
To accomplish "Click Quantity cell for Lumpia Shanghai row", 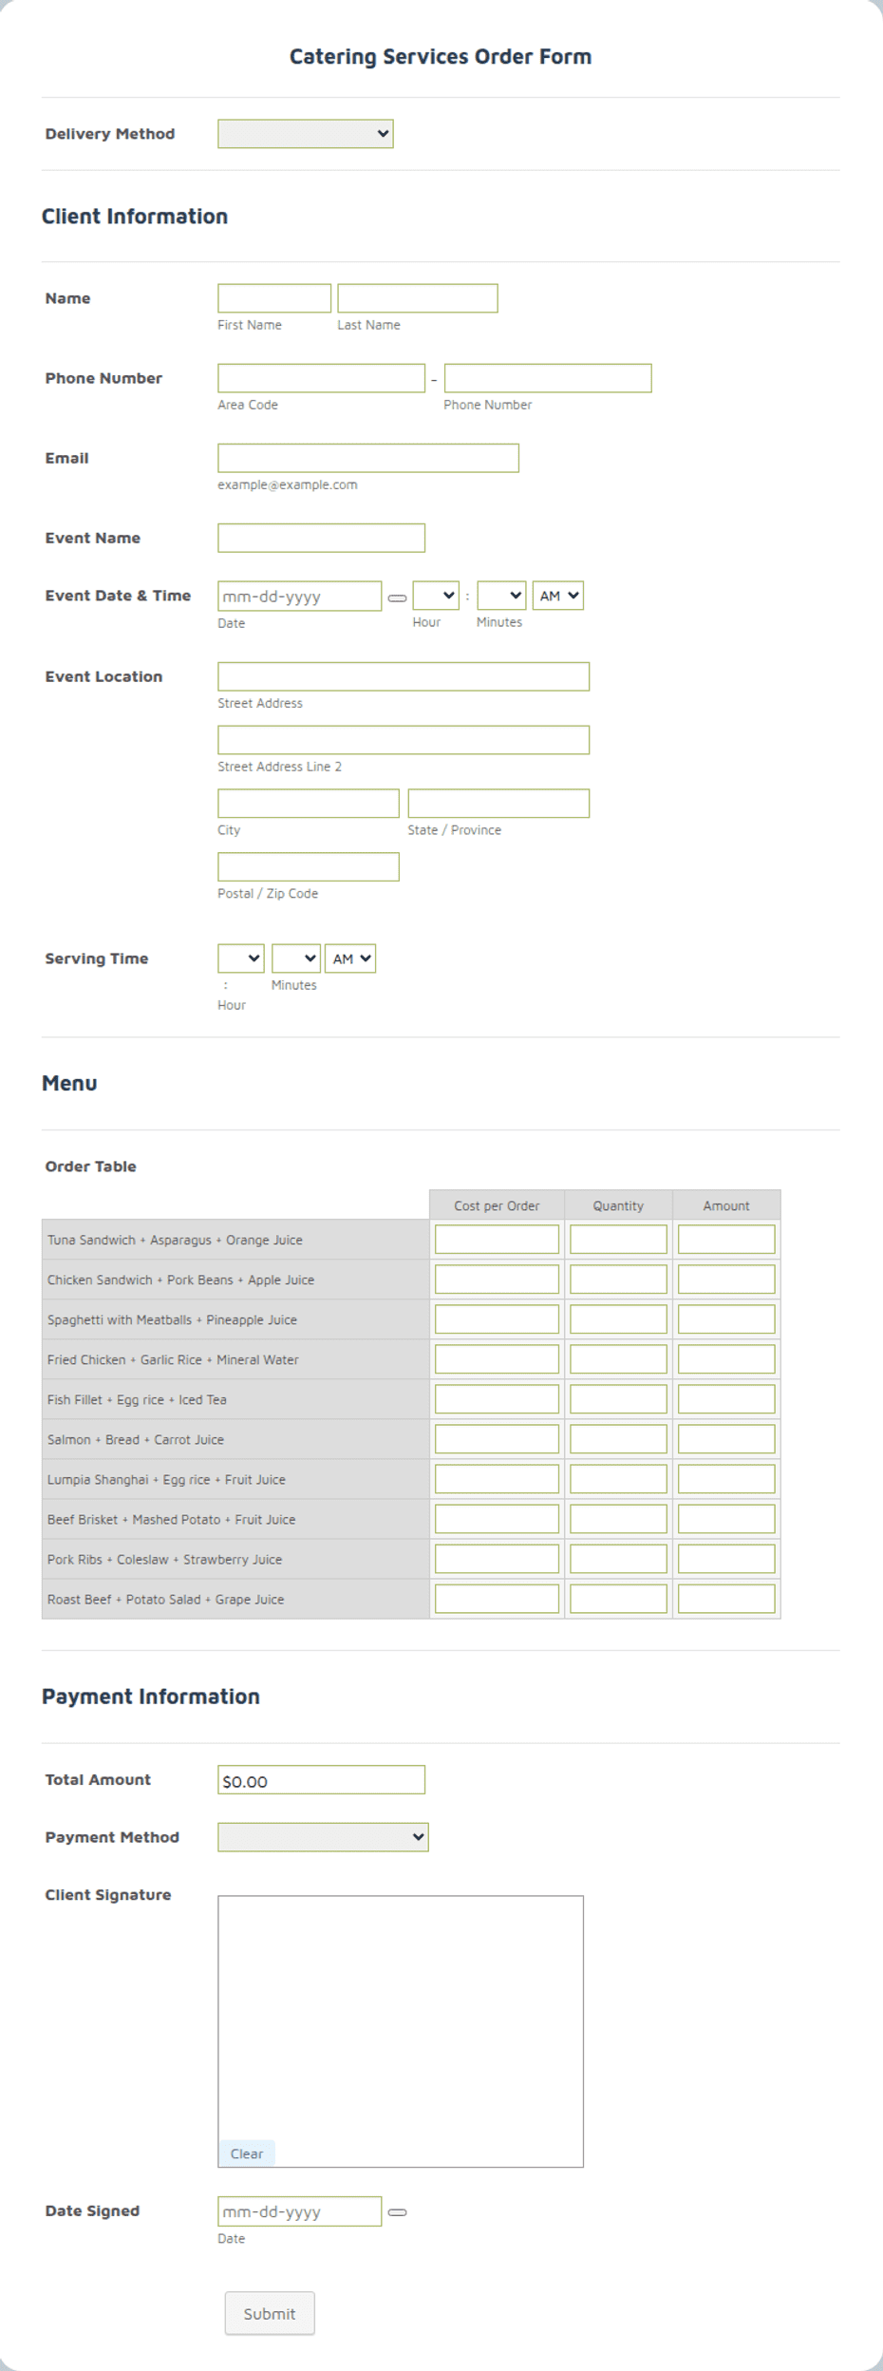I will (618, 1479).
